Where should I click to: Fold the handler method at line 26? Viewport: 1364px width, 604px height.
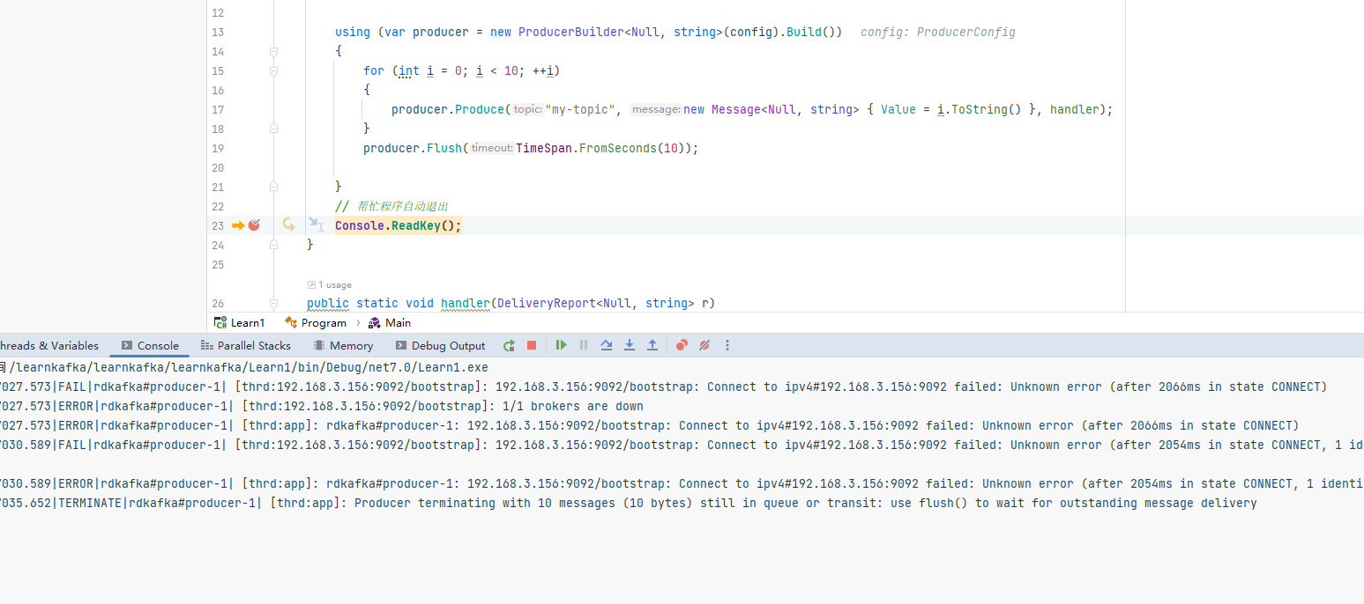[273, 303]
